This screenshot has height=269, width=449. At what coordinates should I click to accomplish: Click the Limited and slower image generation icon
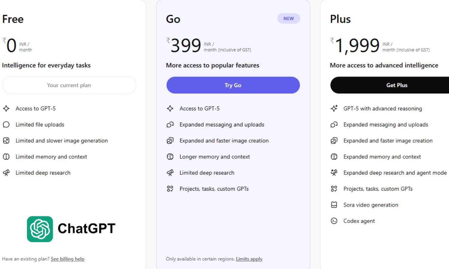coord(6,140)
